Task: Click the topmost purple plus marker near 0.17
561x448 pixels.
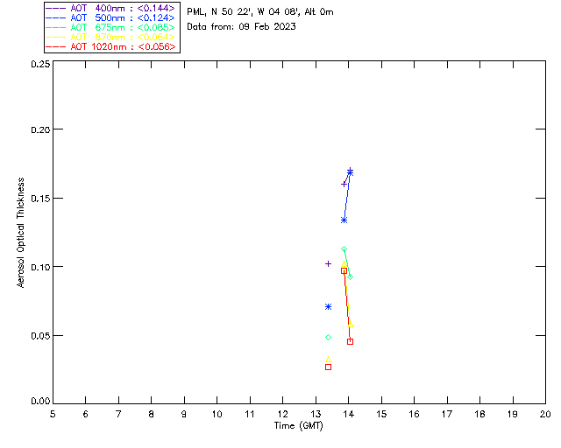Action: [x=351, y=170]
